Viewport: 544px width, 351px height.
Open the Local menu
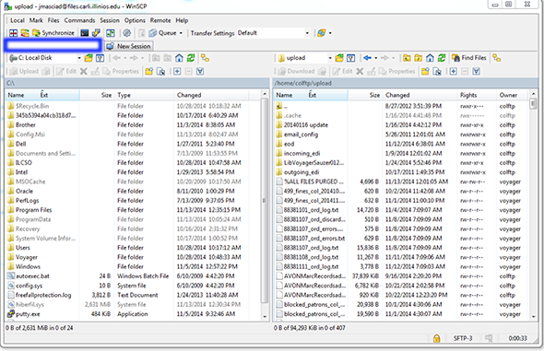click(x=17, y=20)
